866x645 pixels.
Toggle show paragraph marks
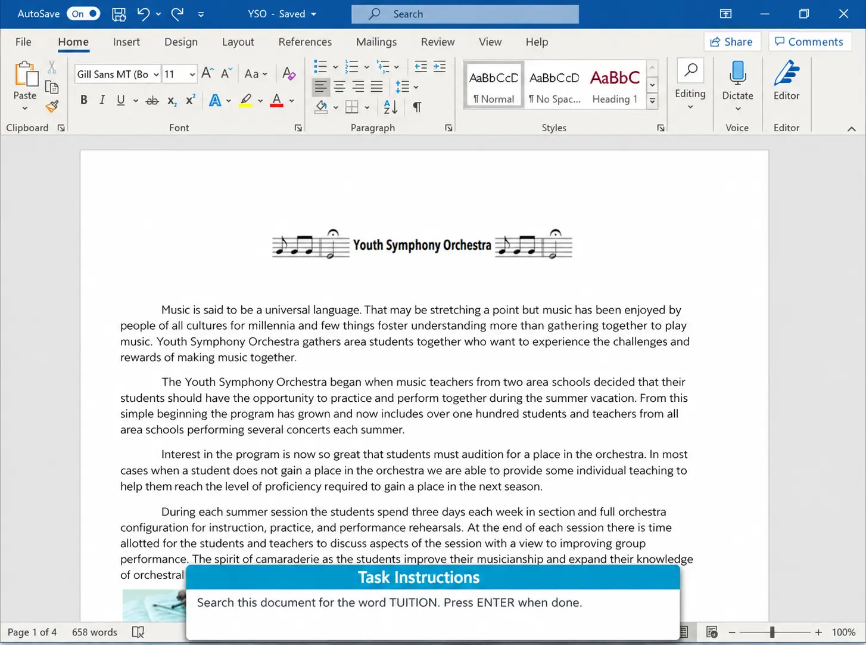click(x=417, y=107)
